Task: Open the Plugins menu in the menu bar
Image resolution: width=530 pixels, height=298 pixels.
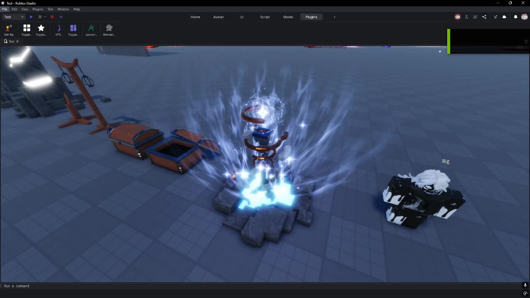Action: tap(38, 9)
